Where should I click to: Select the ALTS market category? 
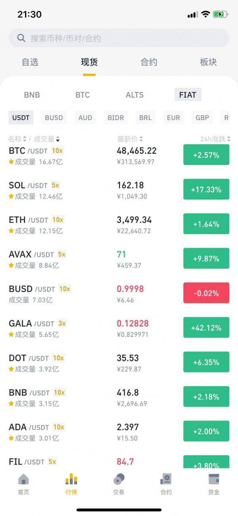click(x=134, y=95)
